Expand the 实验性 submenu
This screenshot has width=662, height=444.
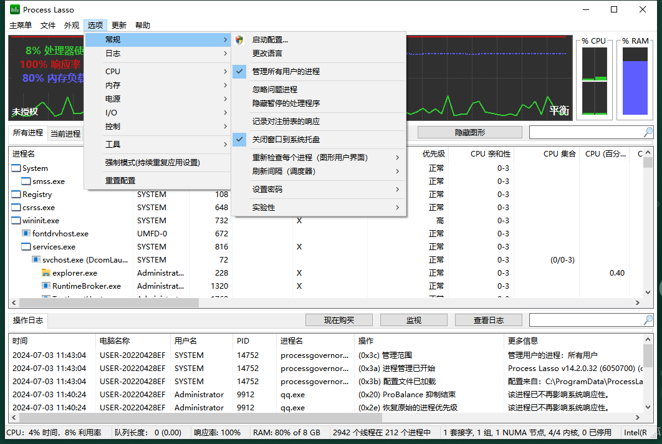tap(319, 208)
